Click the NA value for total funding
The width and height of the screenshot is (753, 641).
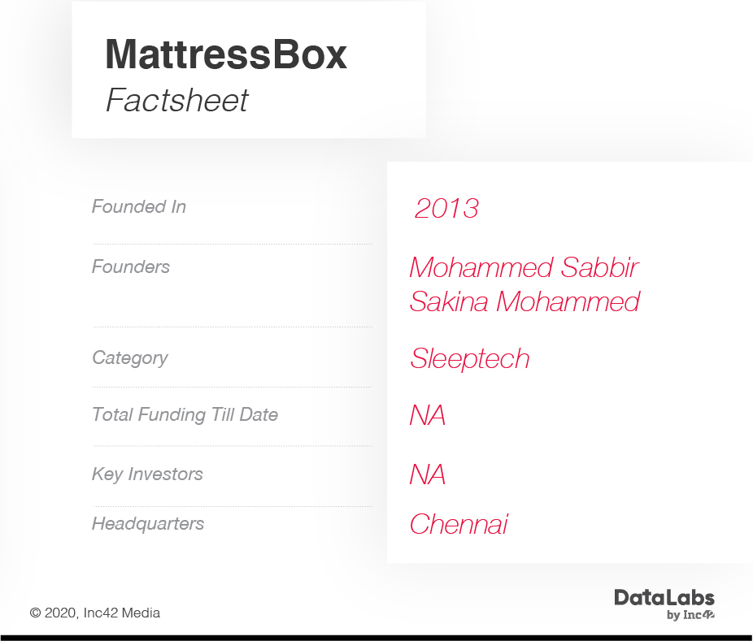427,416
